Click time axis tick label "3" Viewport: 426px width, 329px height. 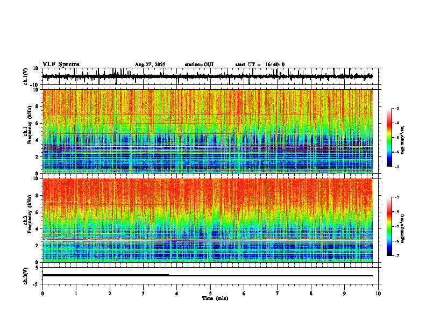(143, 294)
